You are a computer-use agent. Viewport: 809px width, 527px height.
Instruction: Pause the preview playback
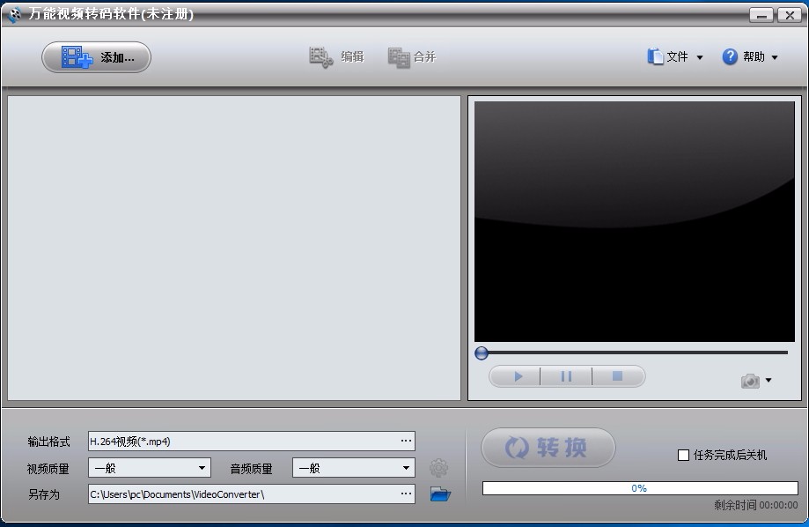566,376
